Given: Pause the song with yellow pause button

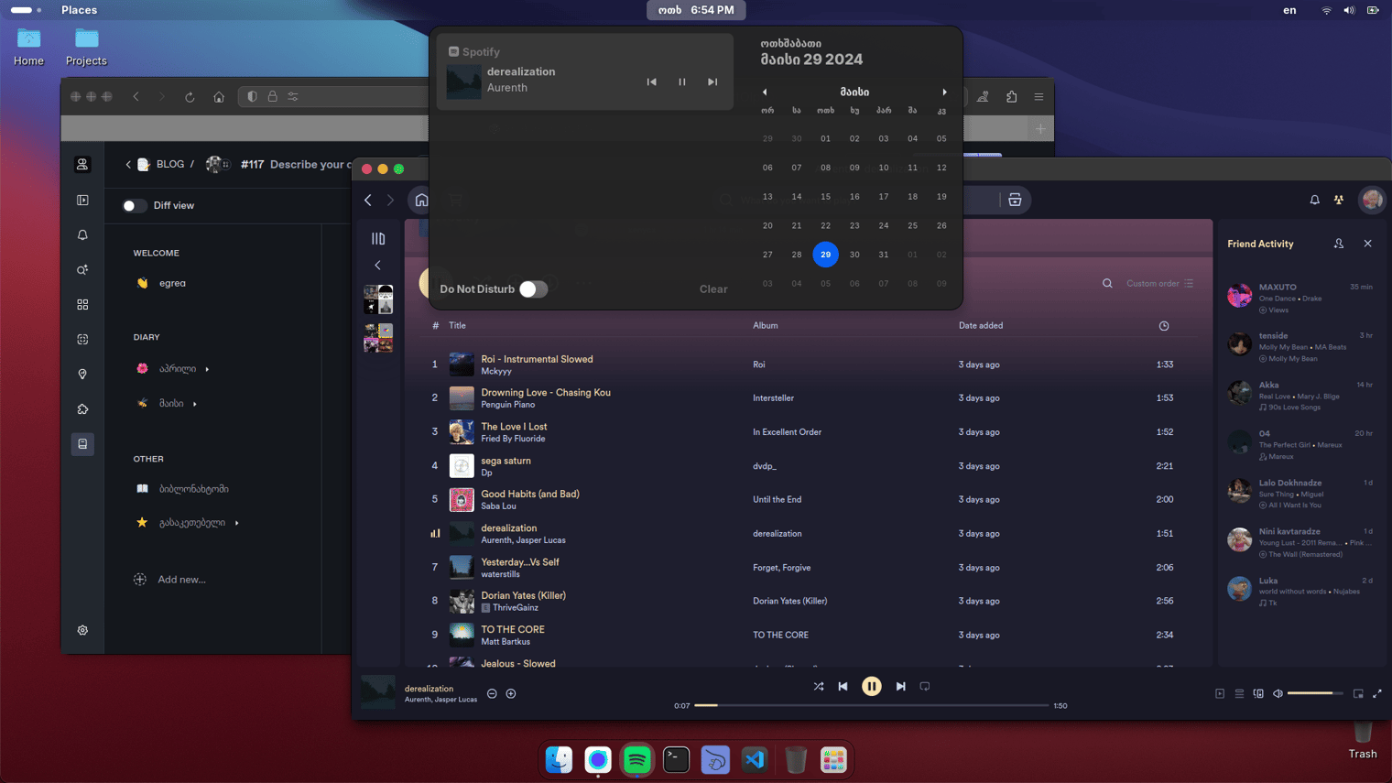Looking at the screenshot, I should [871, 686].
